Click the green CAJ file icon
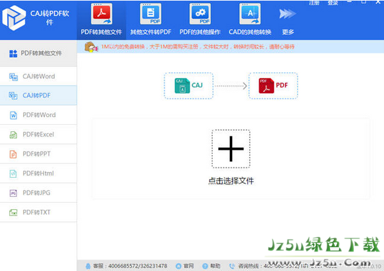This screenshot has width=384, height=271. tap(182, 86)
